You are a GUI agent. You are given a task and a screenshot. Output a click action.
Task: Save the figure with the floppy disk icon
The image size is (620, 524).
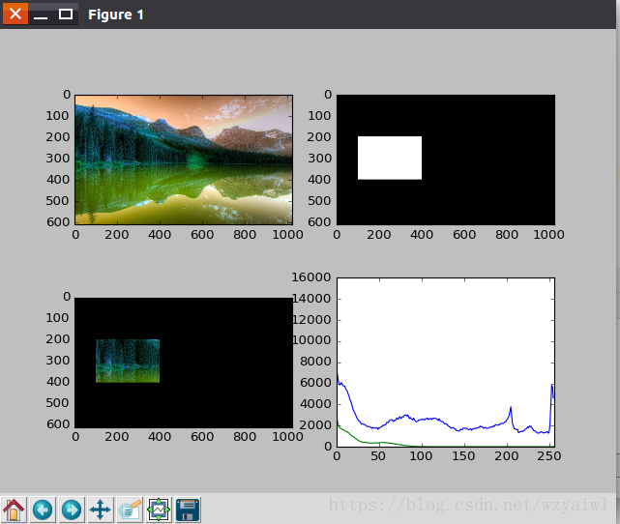coord(188,509)
